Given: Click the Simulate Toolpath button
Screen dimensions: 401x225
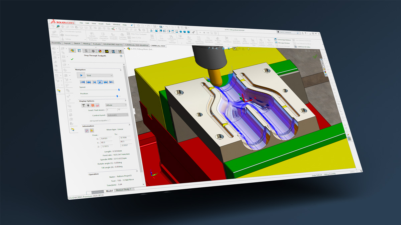Looking at the screenshot, I should [122, 37].
